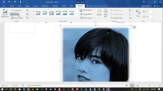Click the Crop button

point(138,14)
